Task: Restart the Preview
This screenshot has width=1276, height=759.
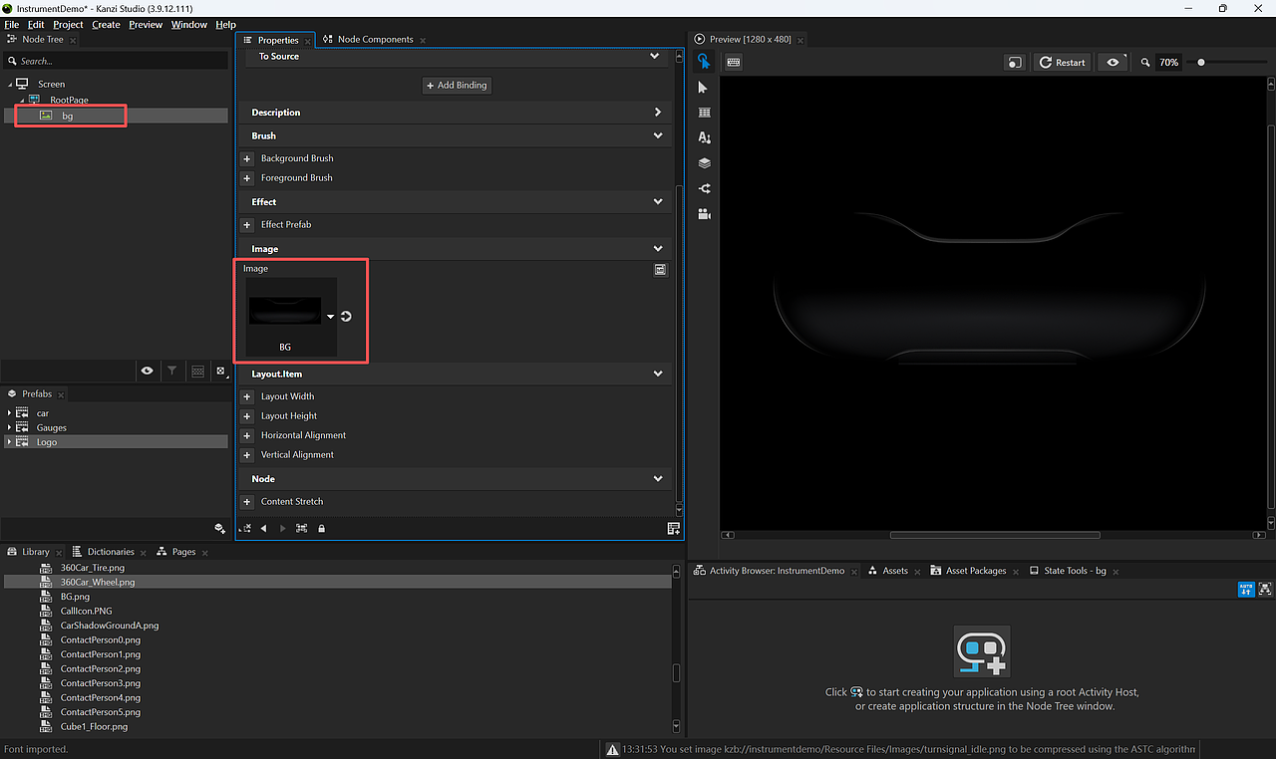Action: [1062, 62]
